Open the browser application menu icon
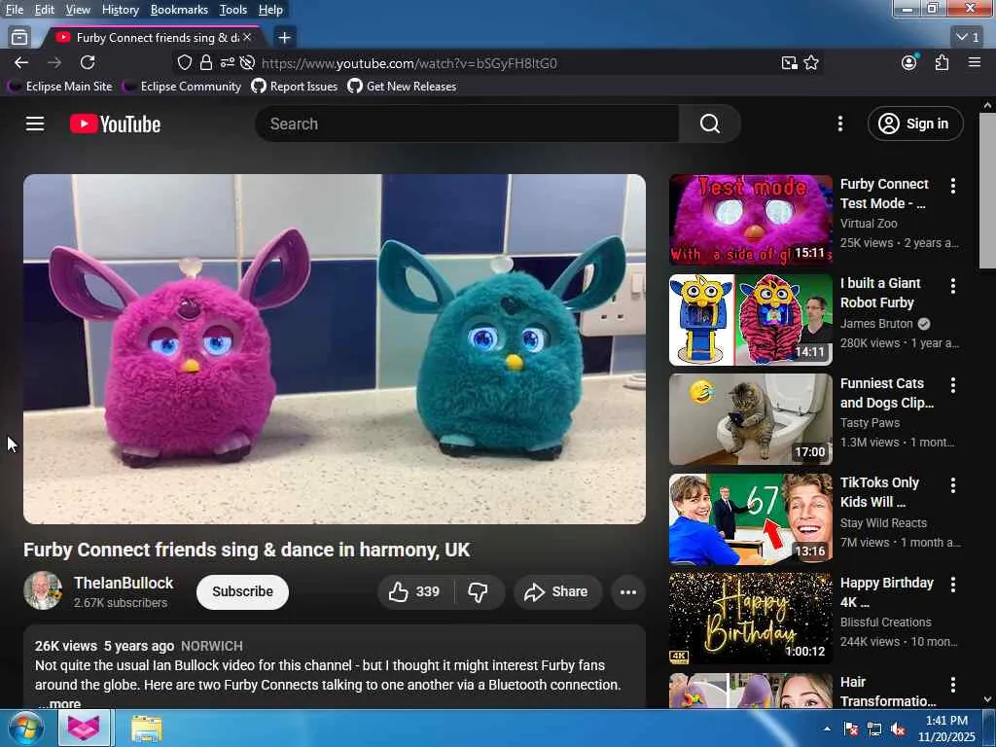The height and width of the screenshot is (747, 996). click(975, 63)
